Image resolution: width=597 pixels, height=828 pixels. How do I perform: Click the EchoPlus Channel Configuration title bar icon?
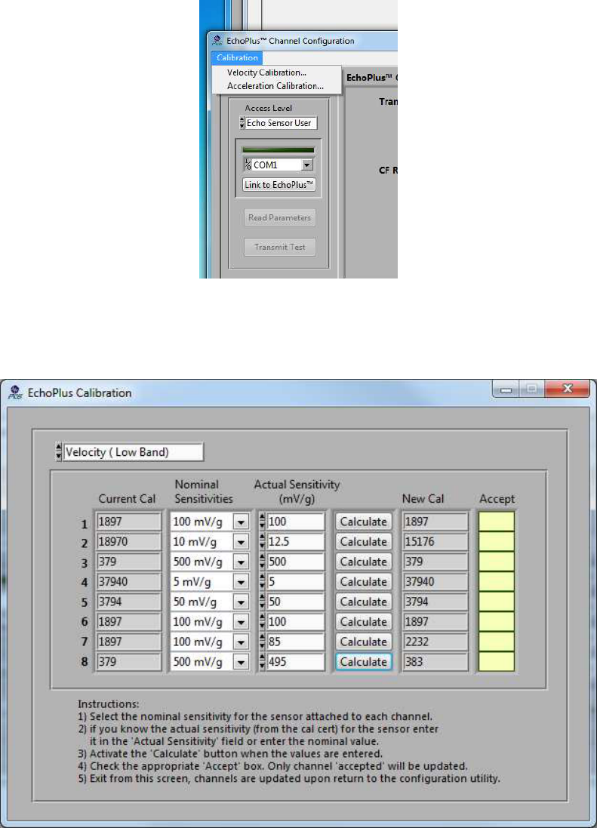(217, 41)
